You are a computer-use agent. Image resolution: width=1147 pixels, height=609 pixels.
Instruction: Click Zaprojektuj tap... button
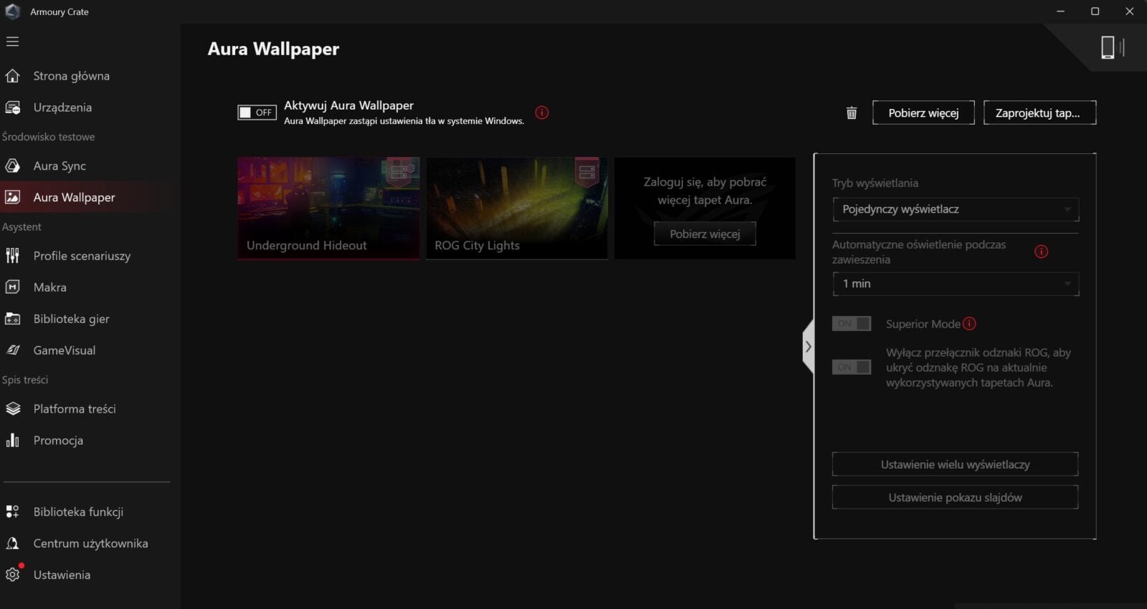pyautogui.click(x=1039, y=112)
